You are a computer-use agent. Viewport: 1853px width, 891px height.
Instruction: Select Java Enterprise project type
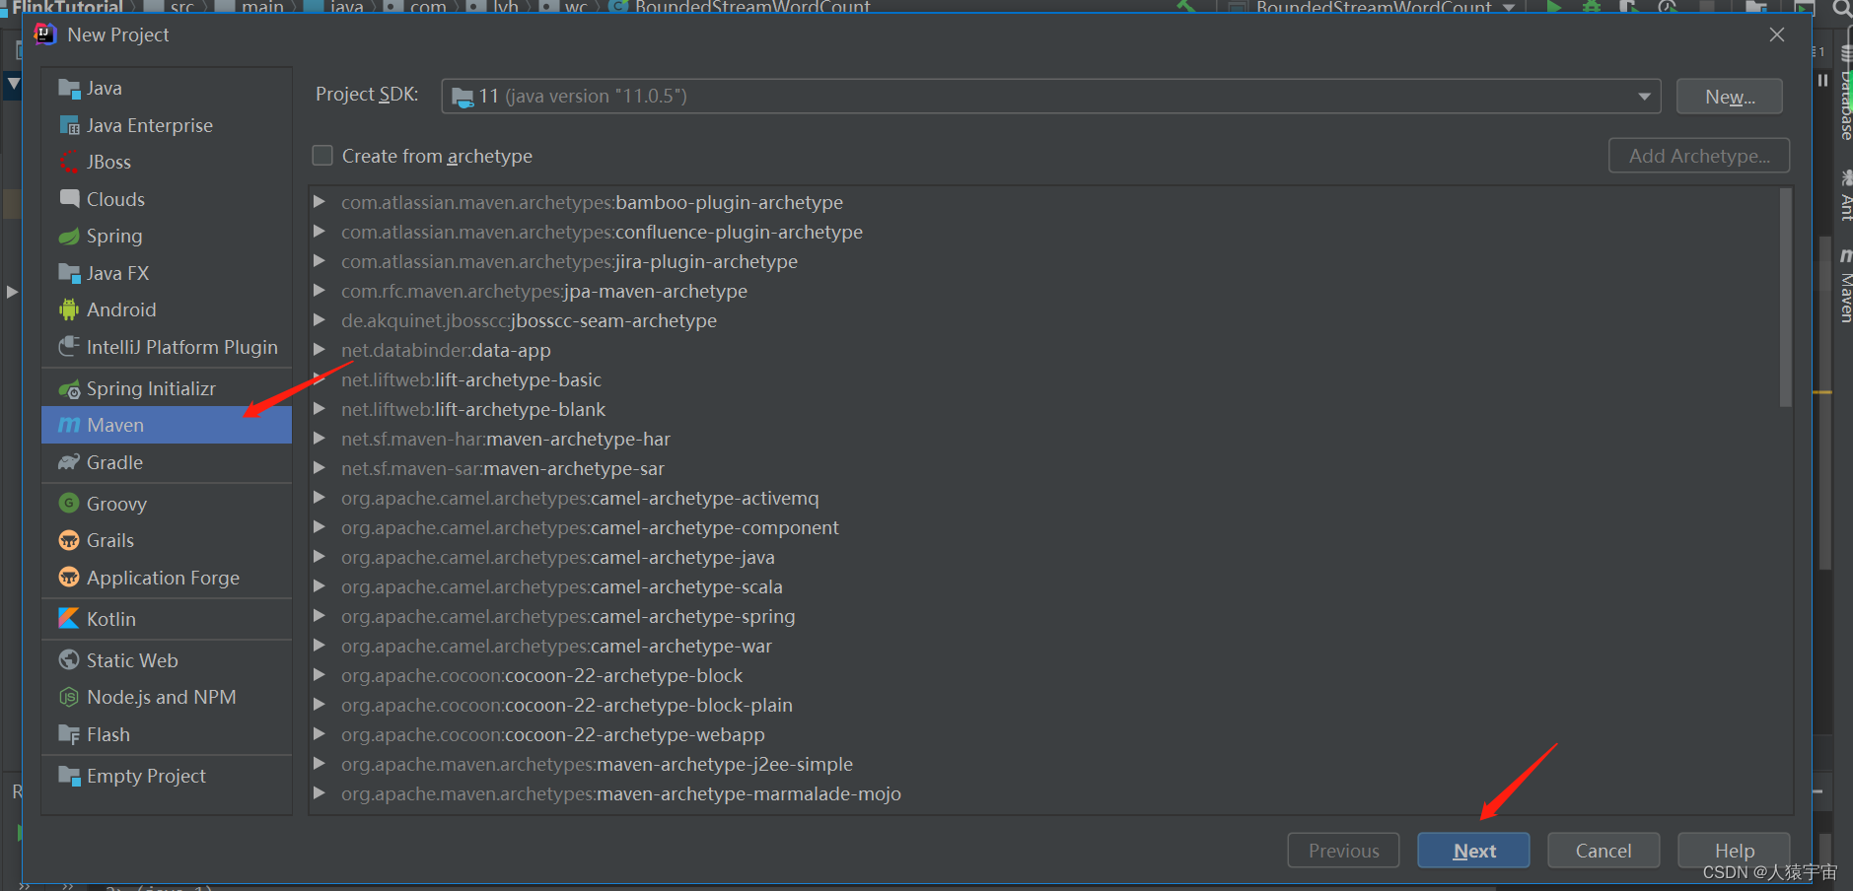tap(167, 125)
